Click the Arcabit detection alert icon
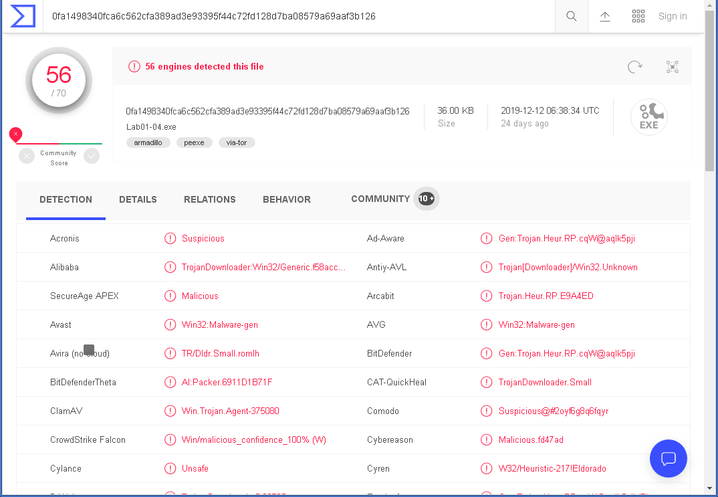This screenshot has height=497, width=718. click(x=486, y=296)
